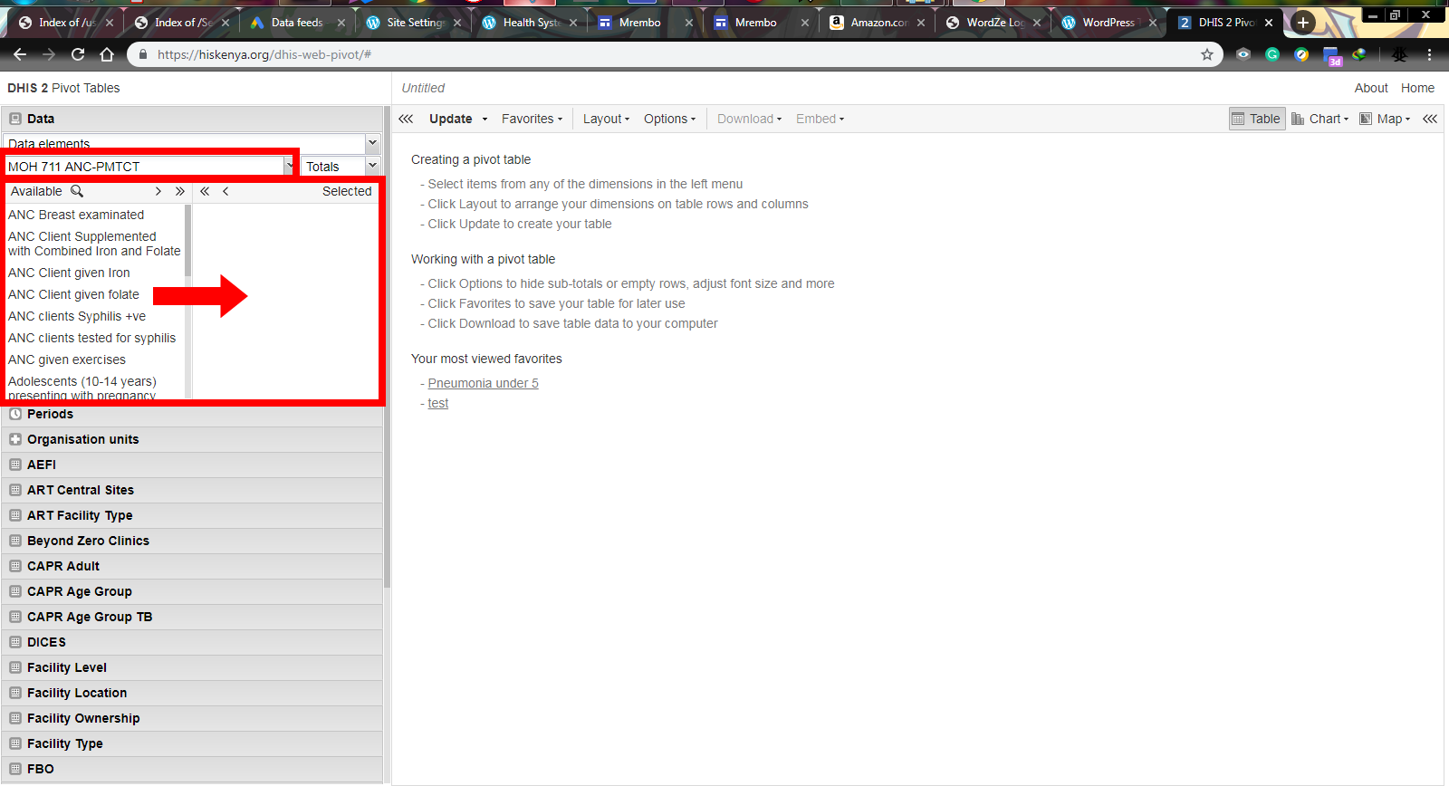Collapse the left panel with double-arrow icon
This screenshot has height=786, width=1449.
[406, 119]
